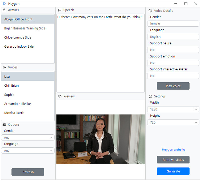Click the Voice Details Gender field showing female
This screenshot has width=201, height=187.
(173, 24)
